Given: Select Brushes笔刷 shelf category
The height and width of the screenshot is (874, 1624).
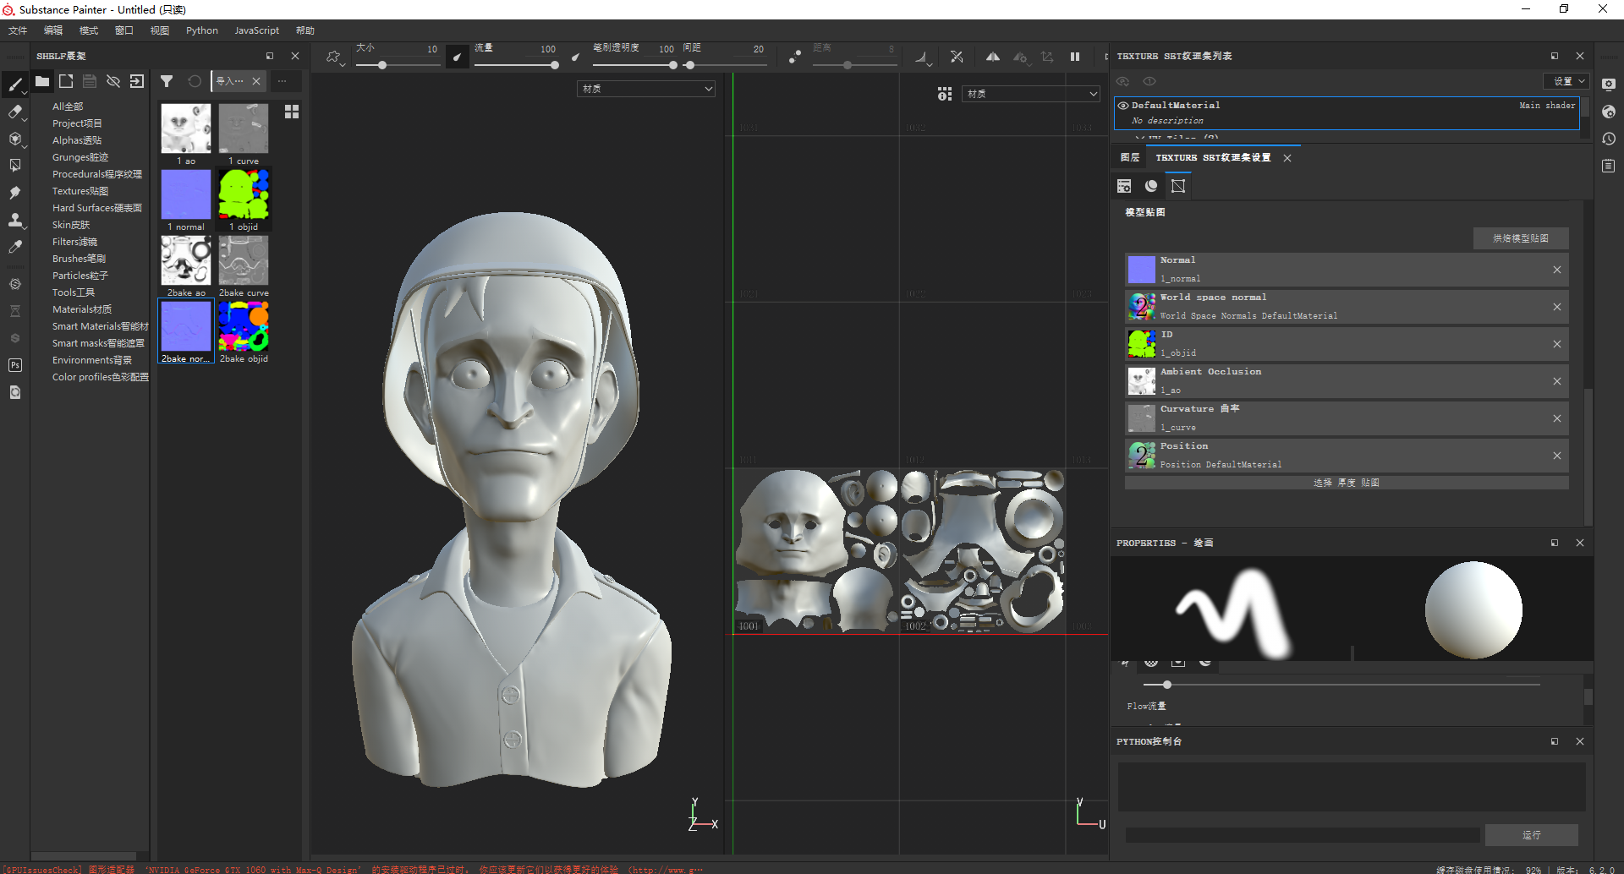Looking at the screenshot, I should click(x=79, y=259).
